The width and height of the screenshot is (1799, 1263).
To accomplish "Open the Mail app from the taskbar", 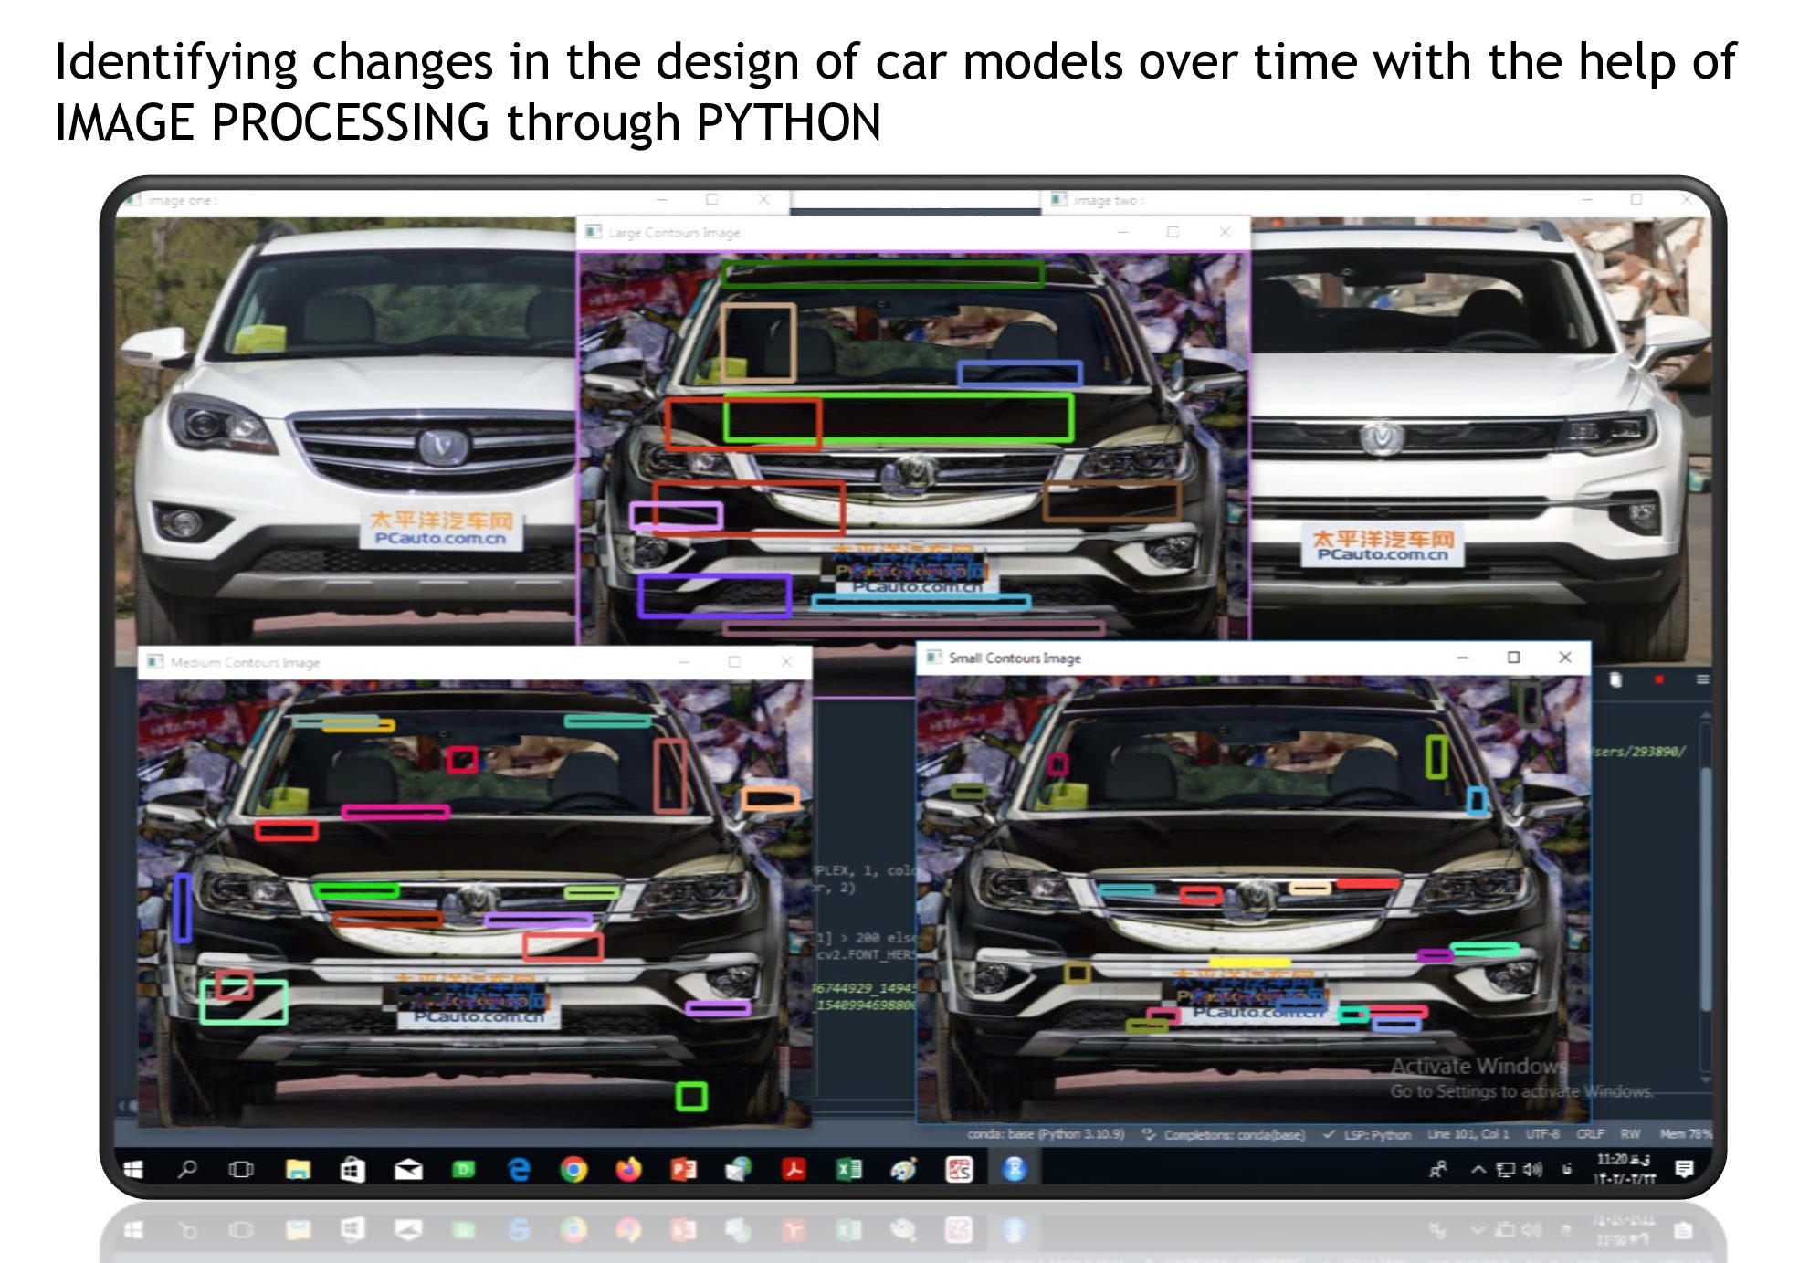I will point(408,1170).
